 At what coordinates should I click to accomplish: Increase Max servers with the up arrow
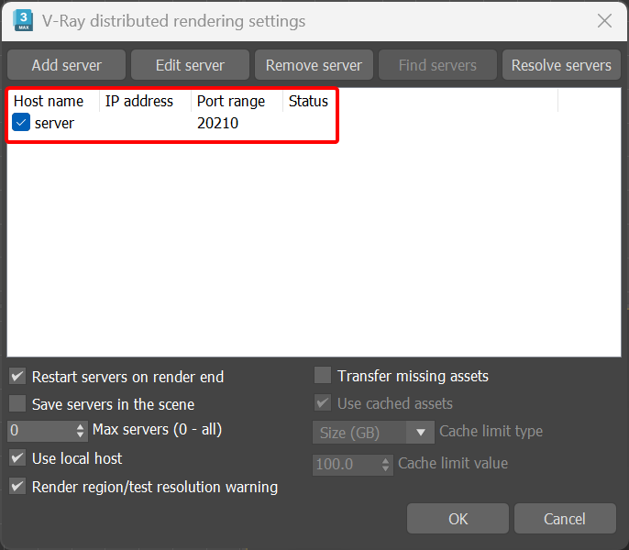(x=81, y=426)
